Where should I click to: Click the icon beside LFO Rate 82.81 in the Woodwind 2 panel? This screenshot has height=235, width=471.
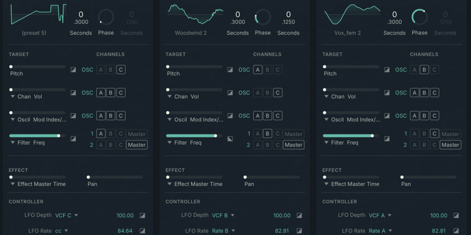point(299,231)
